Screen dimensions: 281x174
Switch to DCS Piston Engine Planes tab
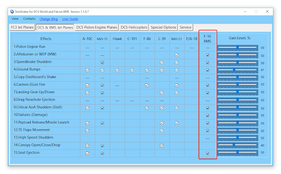coord(97,27)
